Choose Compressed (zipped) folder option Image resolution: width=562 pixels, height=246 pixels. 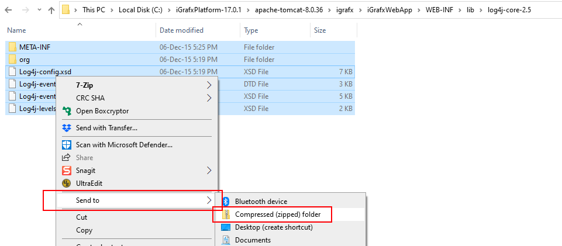[x=278, y=214]
